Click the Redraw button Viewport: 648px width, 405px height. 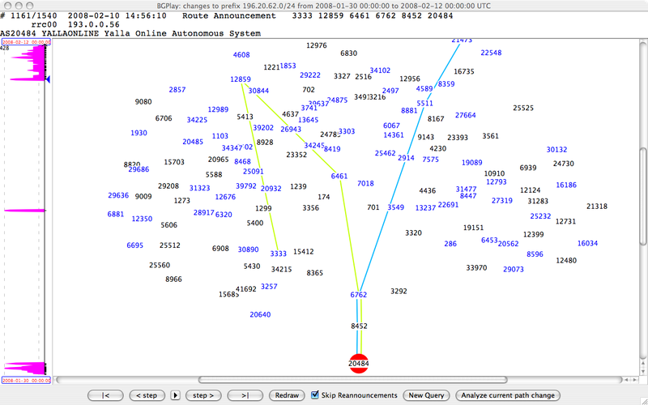coord(288,395)
